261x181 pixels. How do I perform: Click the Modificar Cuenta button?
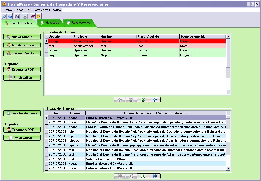point(22,45)
